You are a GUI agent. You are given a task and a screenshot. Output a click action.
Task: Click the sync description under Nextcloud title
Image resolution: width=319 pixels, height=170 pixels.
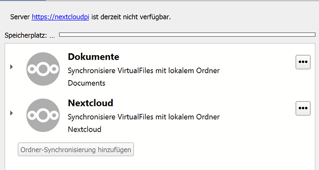(144, 117)
